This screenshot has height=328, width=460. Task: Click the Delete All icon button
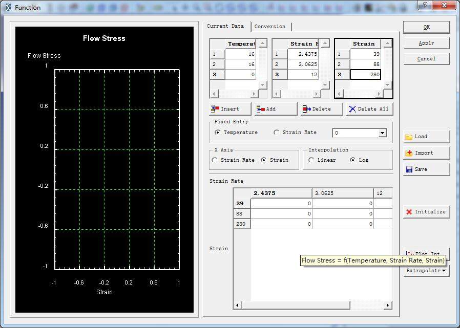[369, 109]
